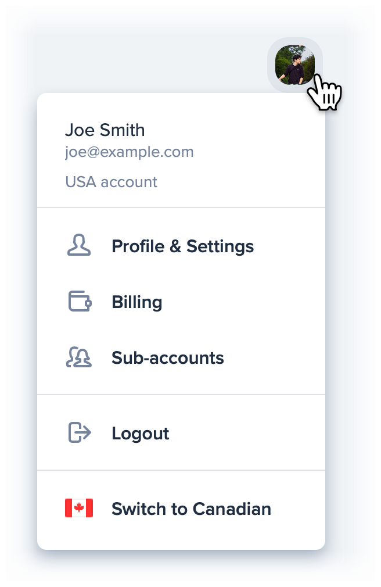Click the ampersand in Profile & Settings
This screenshot has width=381, height=587.
pos(175,246)
